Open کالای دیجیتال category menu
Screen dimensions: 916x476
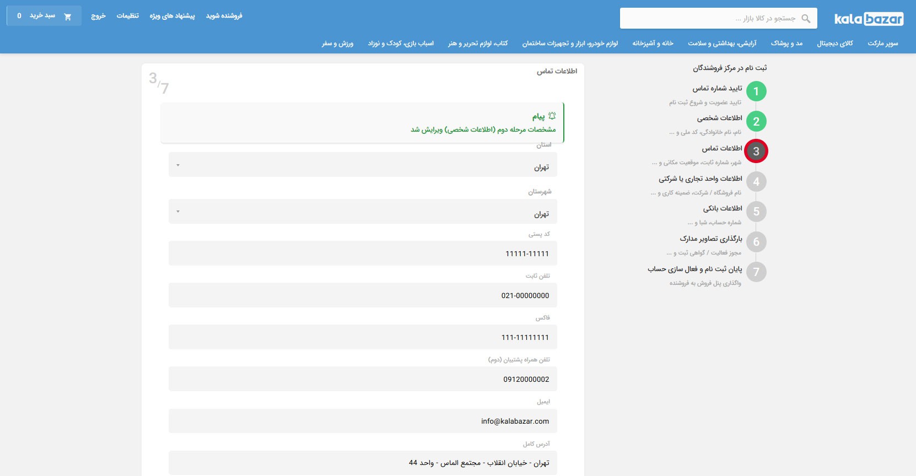tap(835, 44)
